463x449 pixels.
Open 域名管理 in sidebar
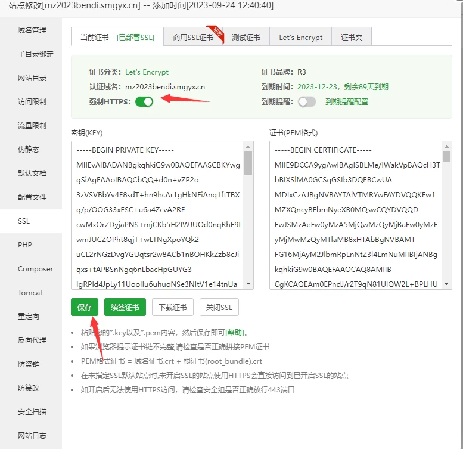[32, 30]
